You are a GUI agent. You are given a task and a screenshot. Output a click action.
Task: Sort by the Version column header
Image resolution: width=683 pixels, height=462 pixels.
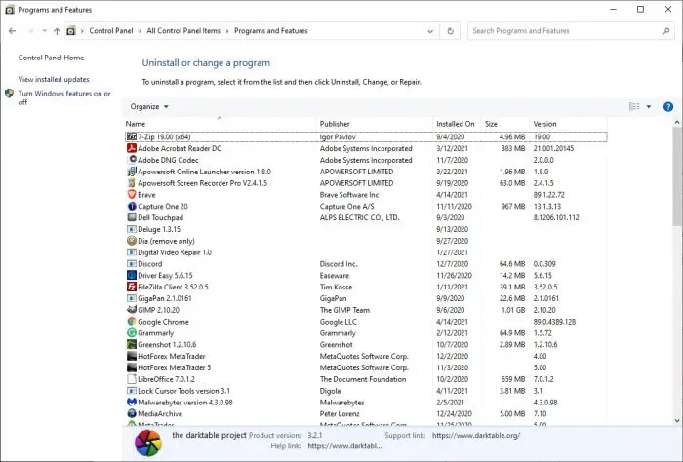(568, 124)
